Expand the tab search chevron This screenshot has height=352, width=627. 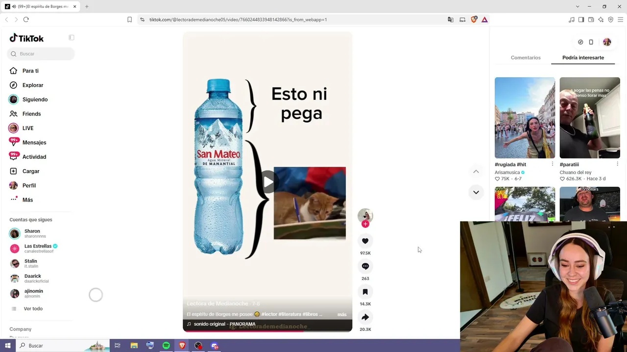578,6
